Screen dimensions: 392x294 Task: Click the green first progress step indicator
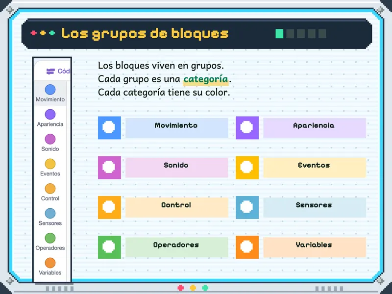click(279, 33)
